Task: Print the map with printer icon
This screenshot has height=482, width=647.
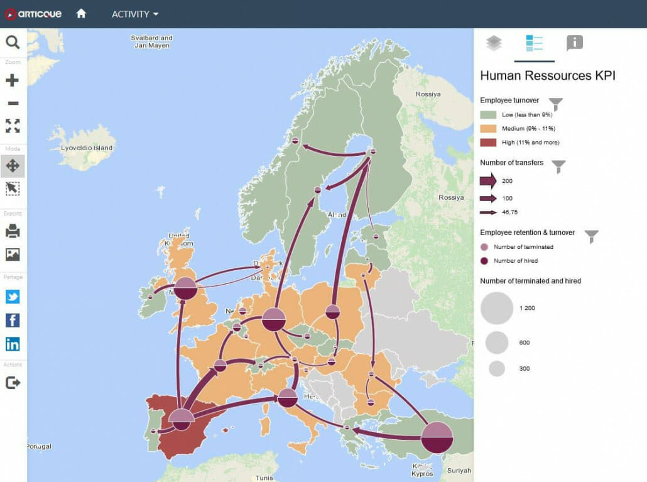Action: coord(13,231)
